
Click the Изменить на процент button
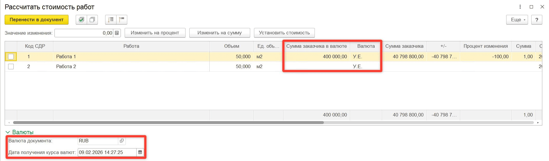coord(155,33)
